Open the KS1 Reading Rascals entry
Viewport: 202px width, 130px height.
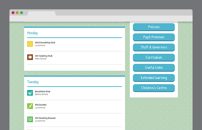point(45,118)
